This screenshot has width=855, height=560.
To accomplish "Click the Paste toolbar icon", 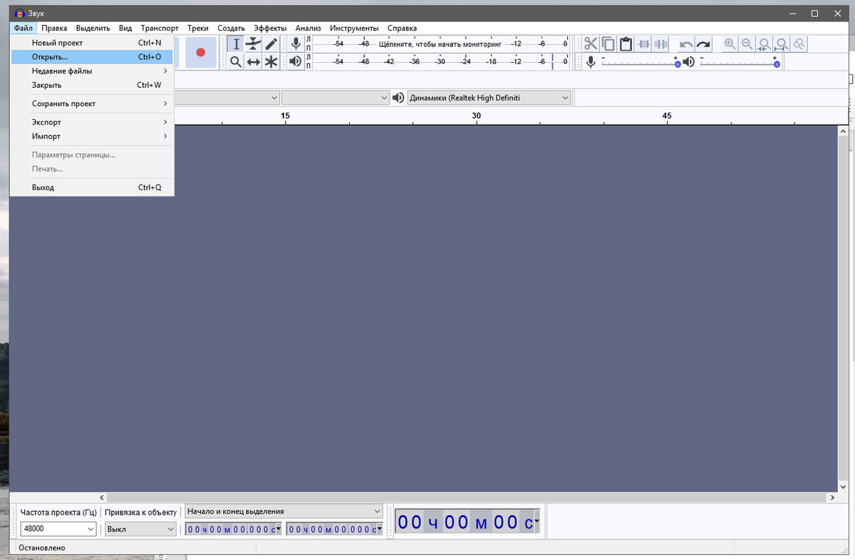I will point(625,43).
